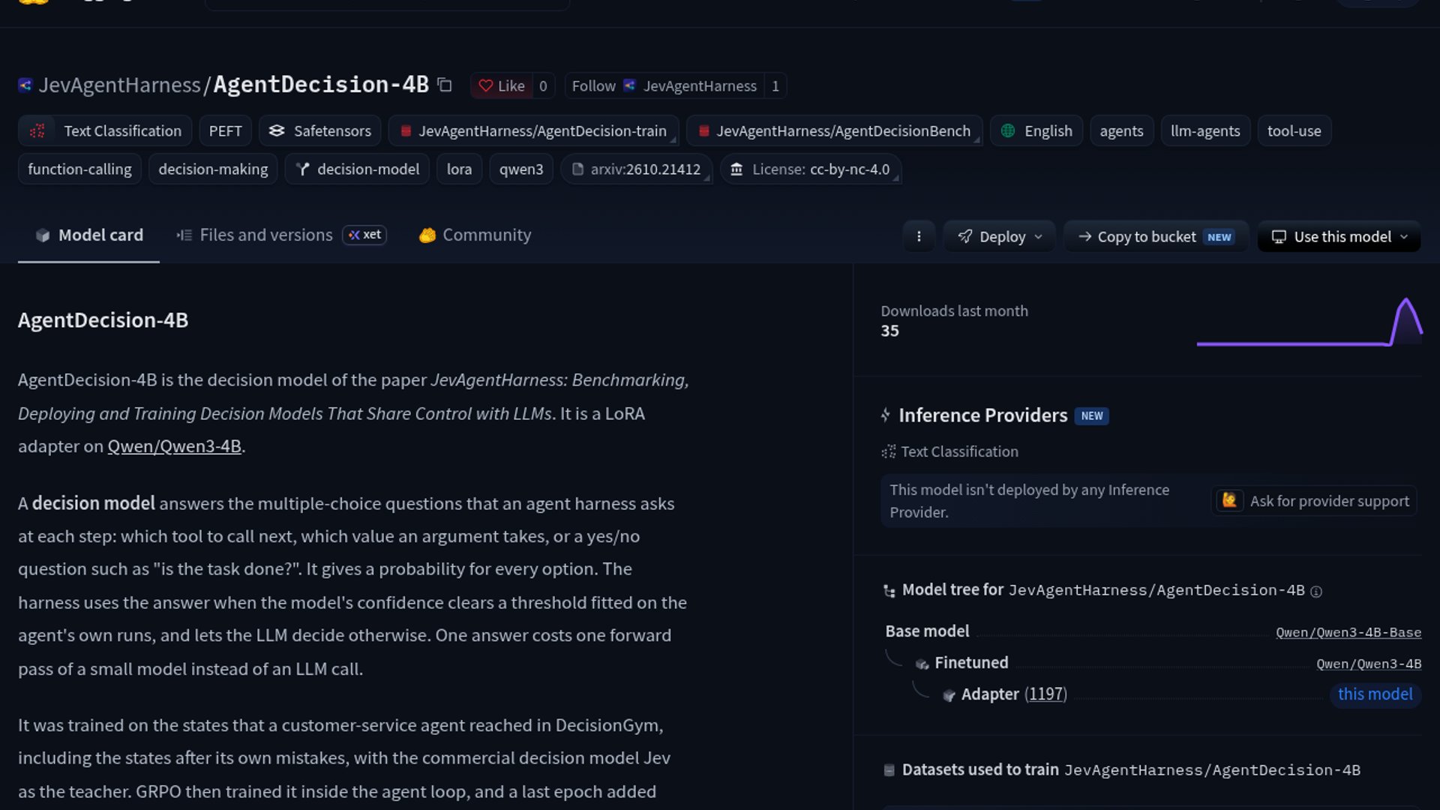
Task: Select the function-calling tag
Action: [79, 169]
